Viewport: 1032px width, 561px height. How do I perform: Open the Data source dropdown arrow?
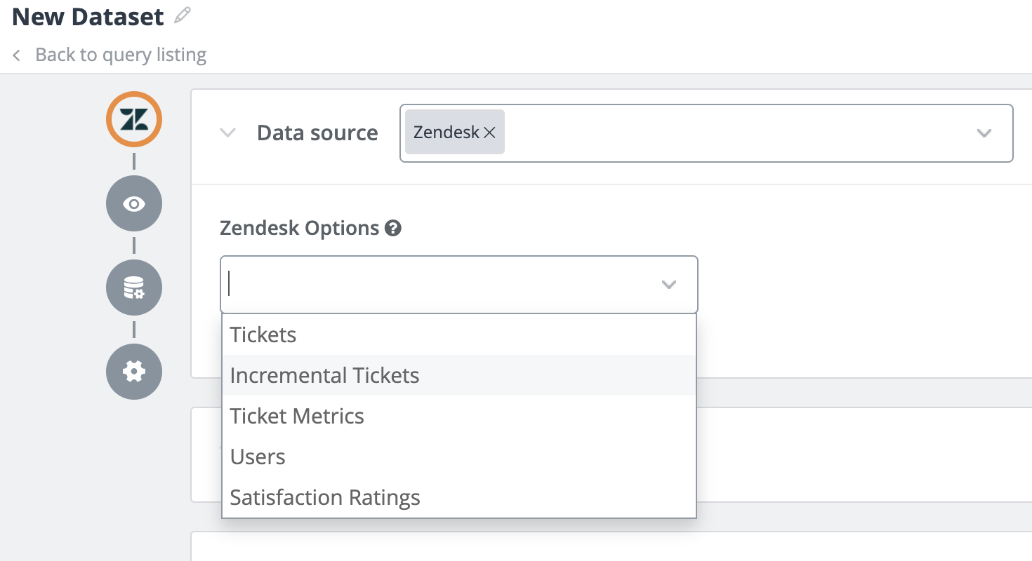(x=984, y=133)
